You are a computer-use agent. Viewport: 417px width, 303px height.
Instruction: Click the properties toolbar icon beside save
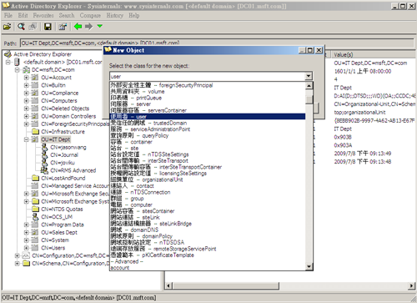(x=63, y=27)
